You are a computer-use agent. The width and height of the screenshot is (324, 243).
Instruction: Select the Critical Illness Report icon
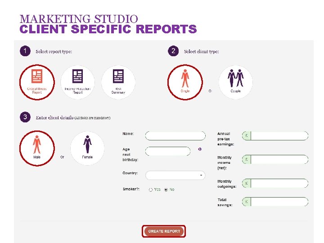[x=37, y=82]
